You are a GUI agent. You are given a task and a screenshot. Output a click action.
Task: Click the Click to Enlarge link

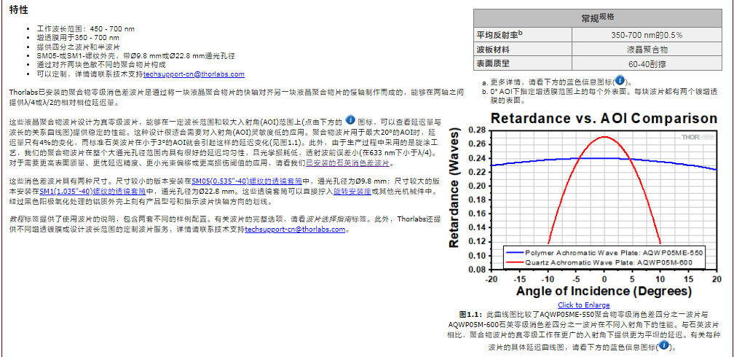[x=584, y=305]
